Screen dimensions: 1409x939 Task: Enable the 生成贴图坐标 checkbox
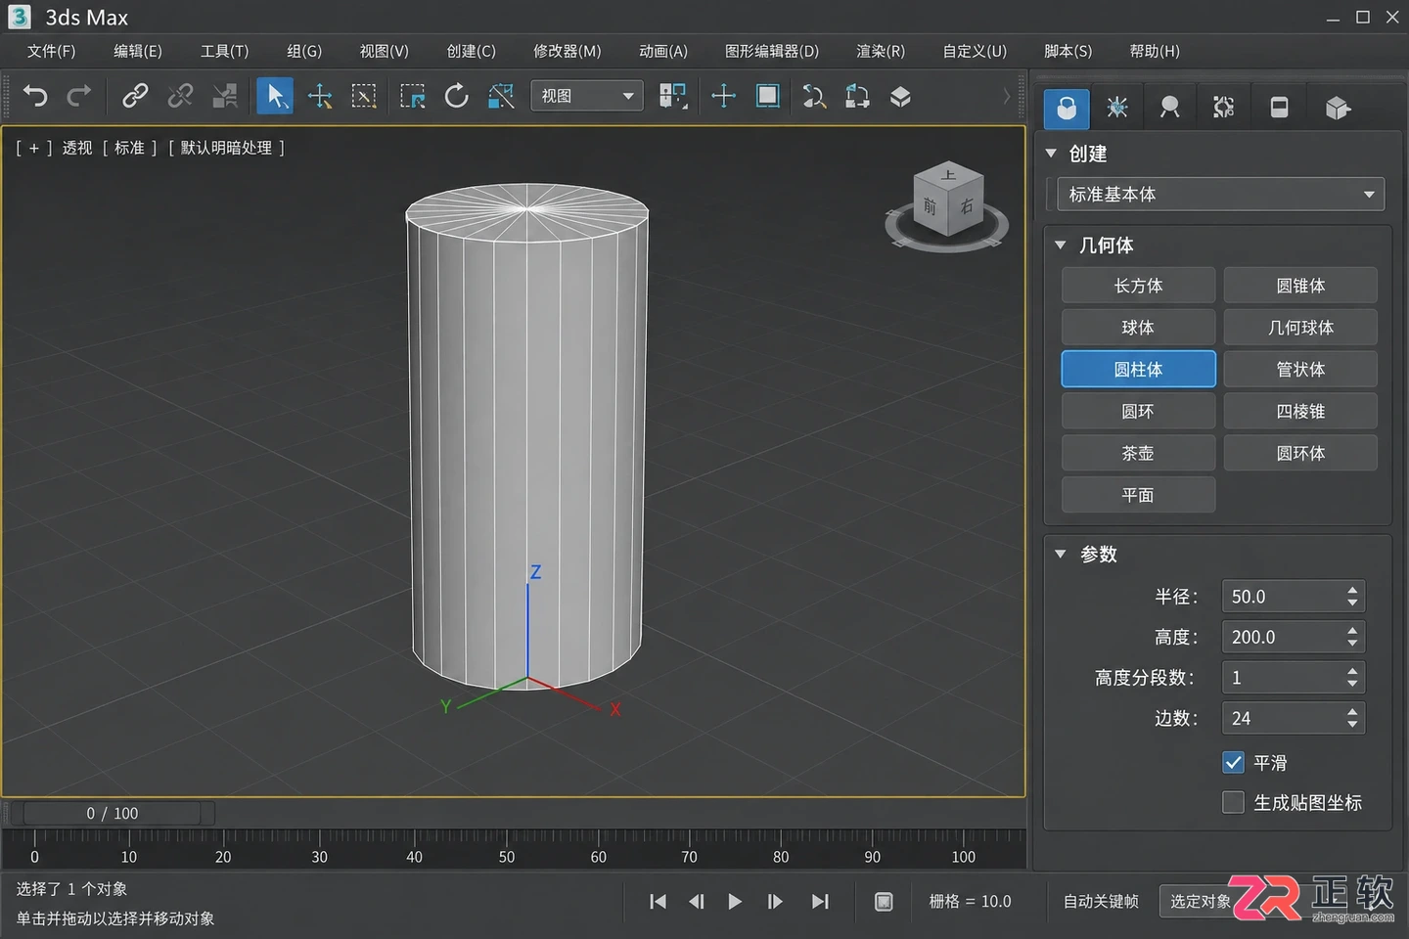coord(1234,802)
